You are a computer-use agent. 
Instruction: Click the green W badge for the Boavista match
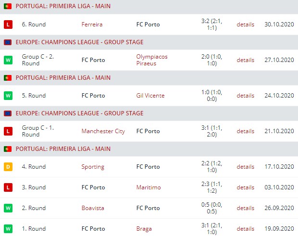(8, 208)
